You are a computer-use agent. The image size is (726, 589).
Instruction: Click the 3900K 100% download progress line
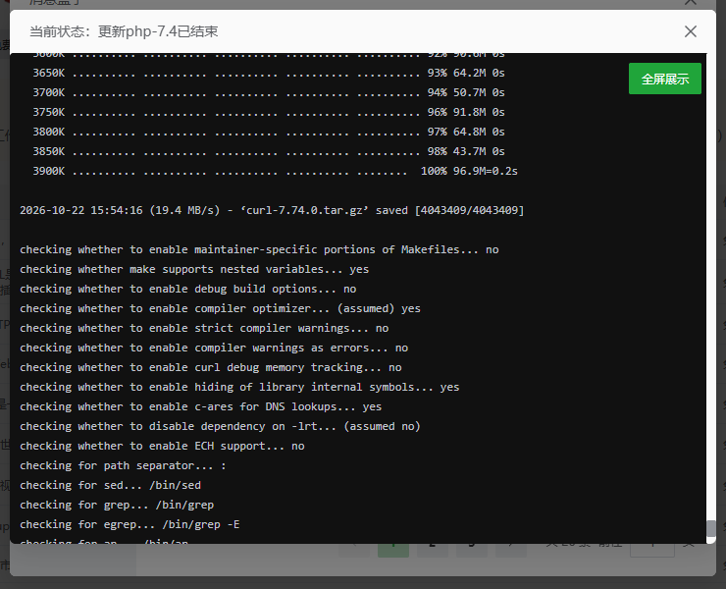coord(275,171)
